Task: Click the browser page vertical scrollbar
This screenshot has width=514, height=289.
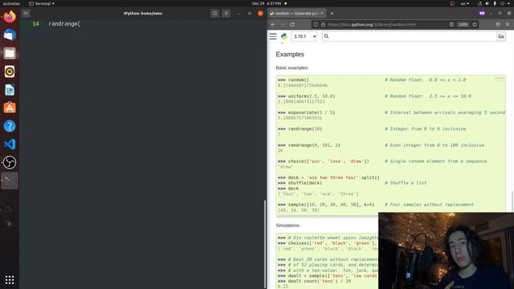Action: coord(512,201)
